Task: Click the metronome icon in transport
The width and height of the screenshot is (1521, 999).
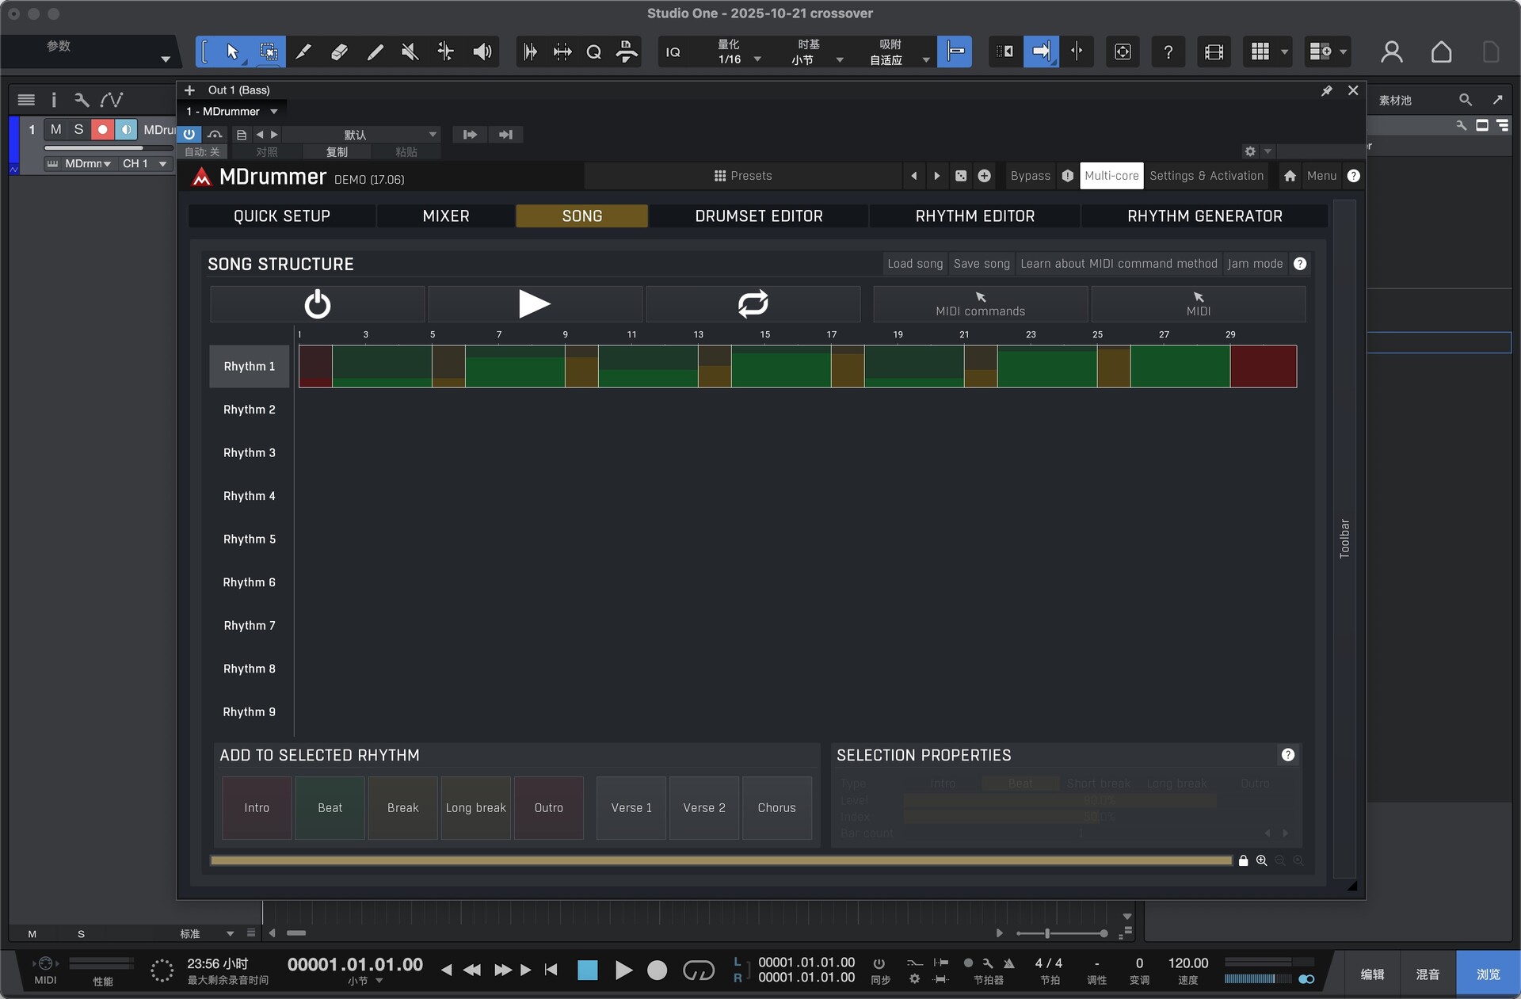Action: coord(1009,963)
